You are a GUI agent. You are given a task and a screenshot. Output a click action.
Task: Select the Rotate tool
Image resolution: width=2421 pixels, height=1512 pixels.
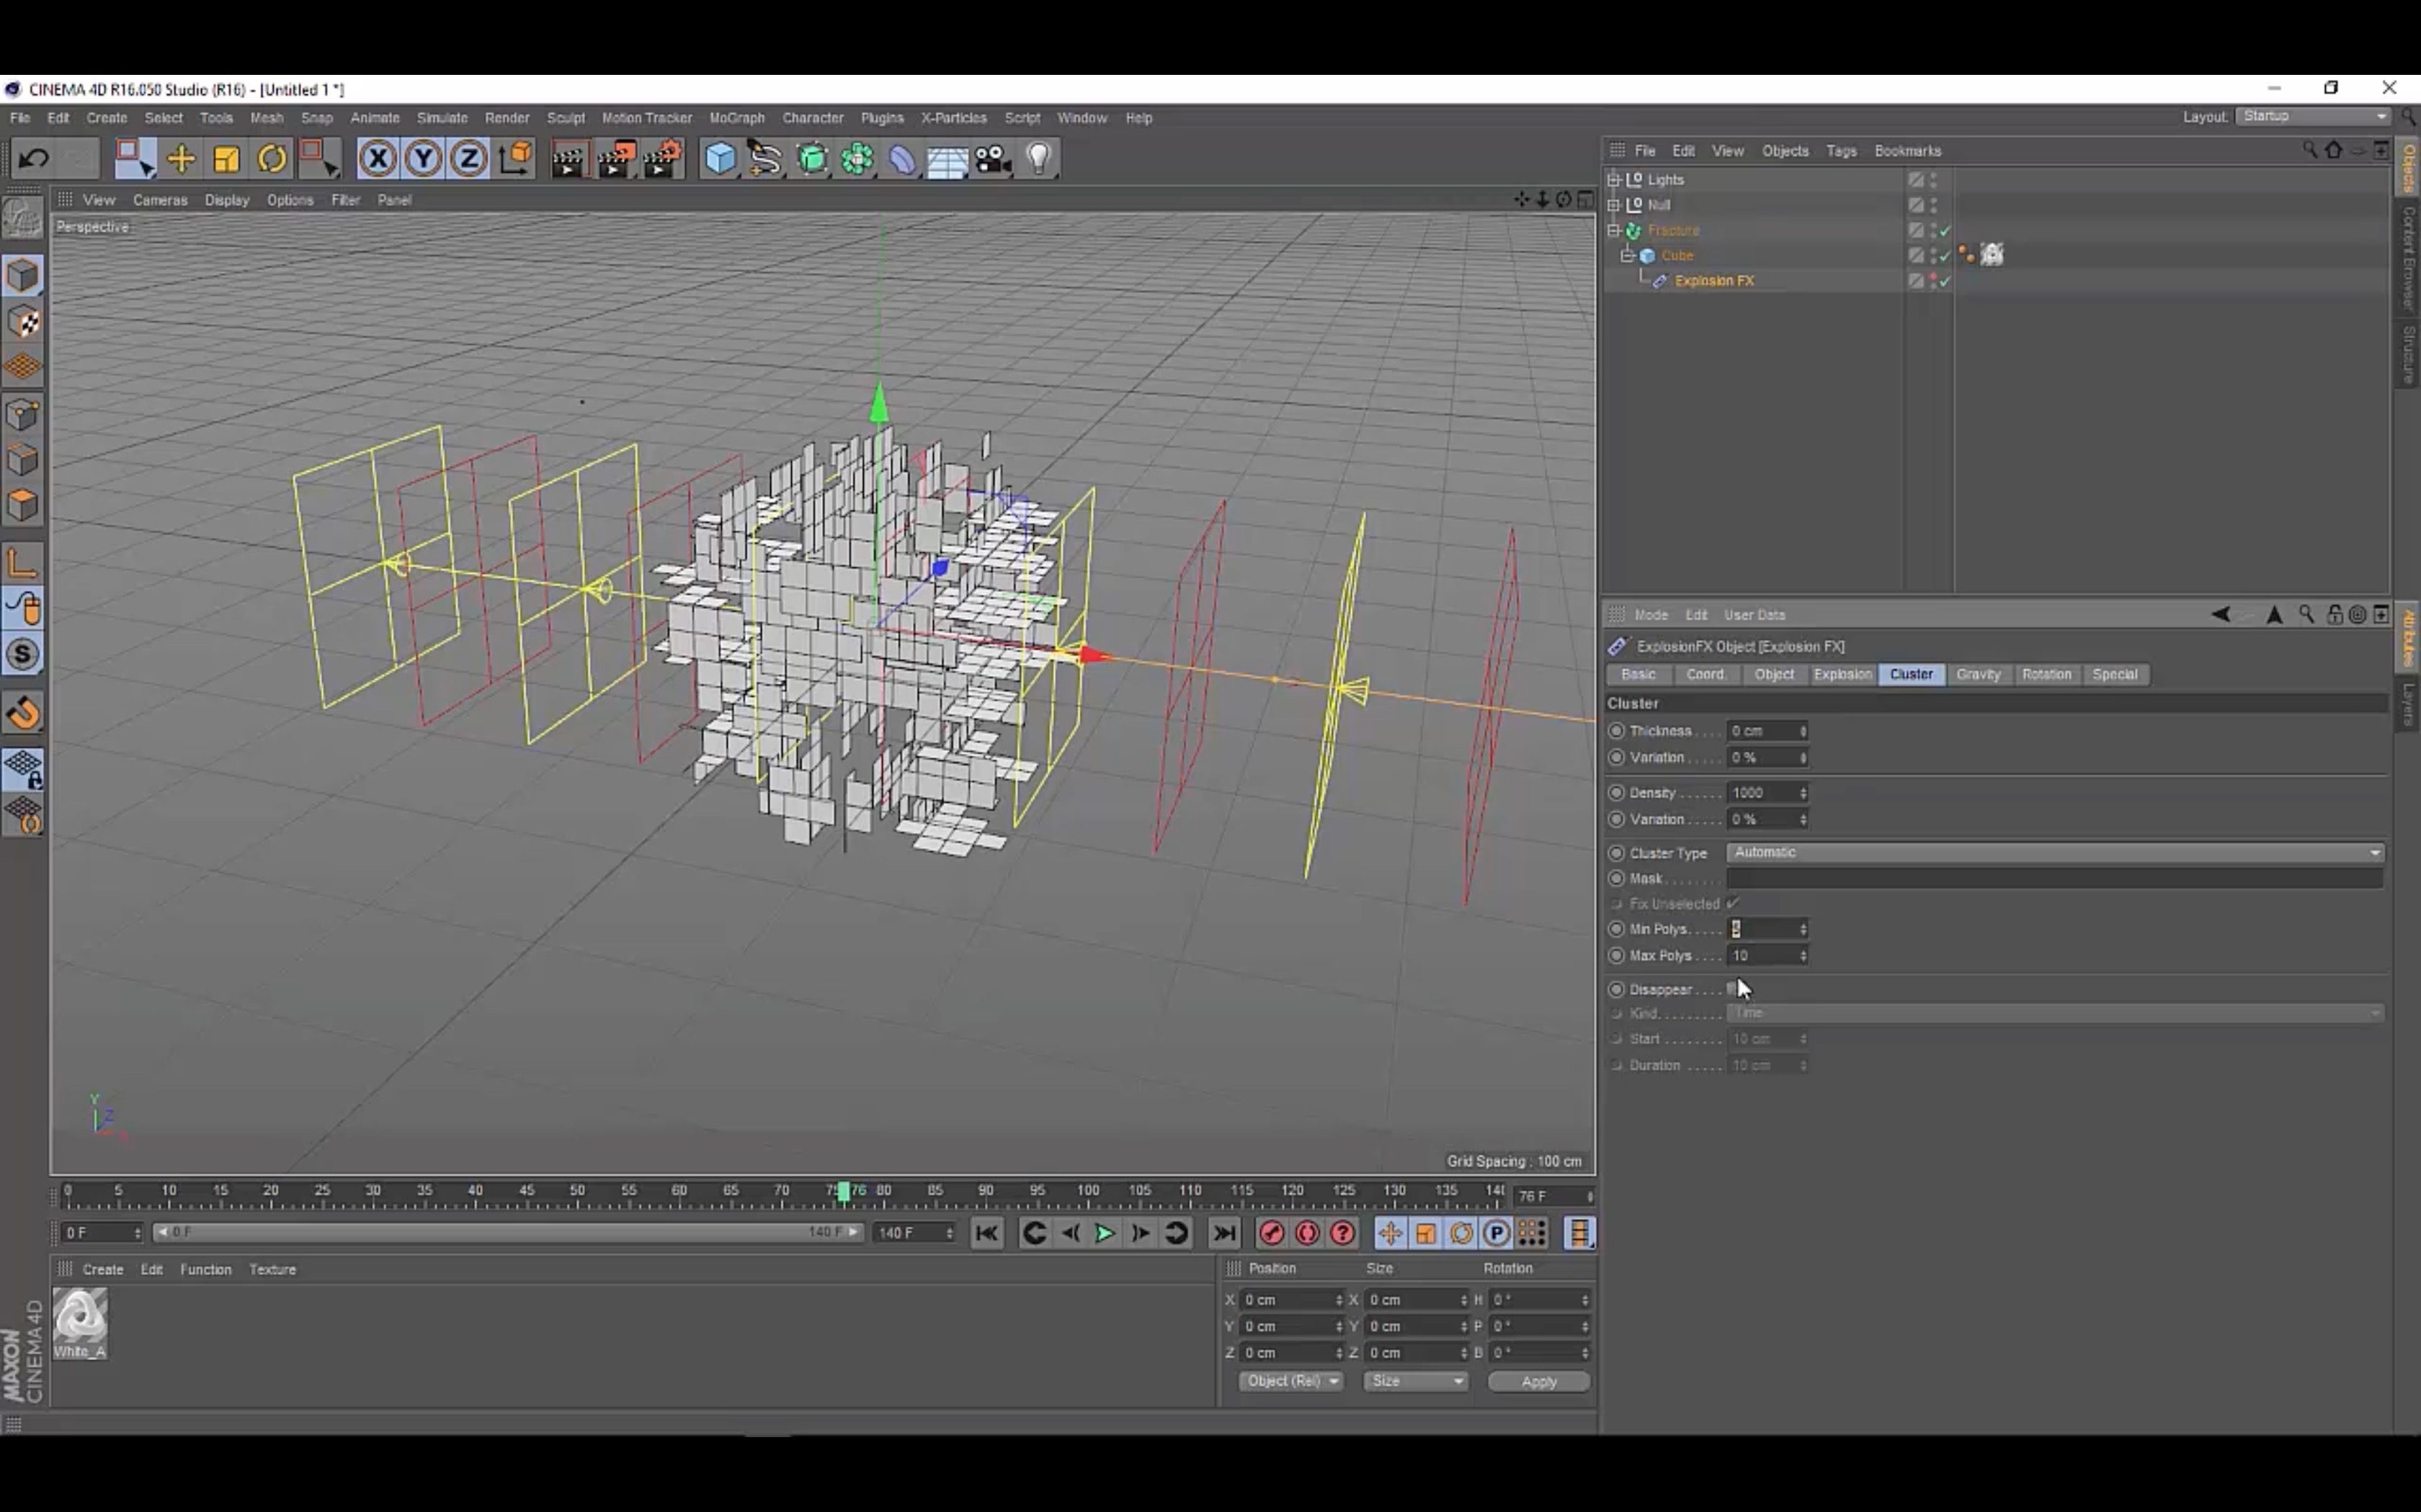(272, 159)
